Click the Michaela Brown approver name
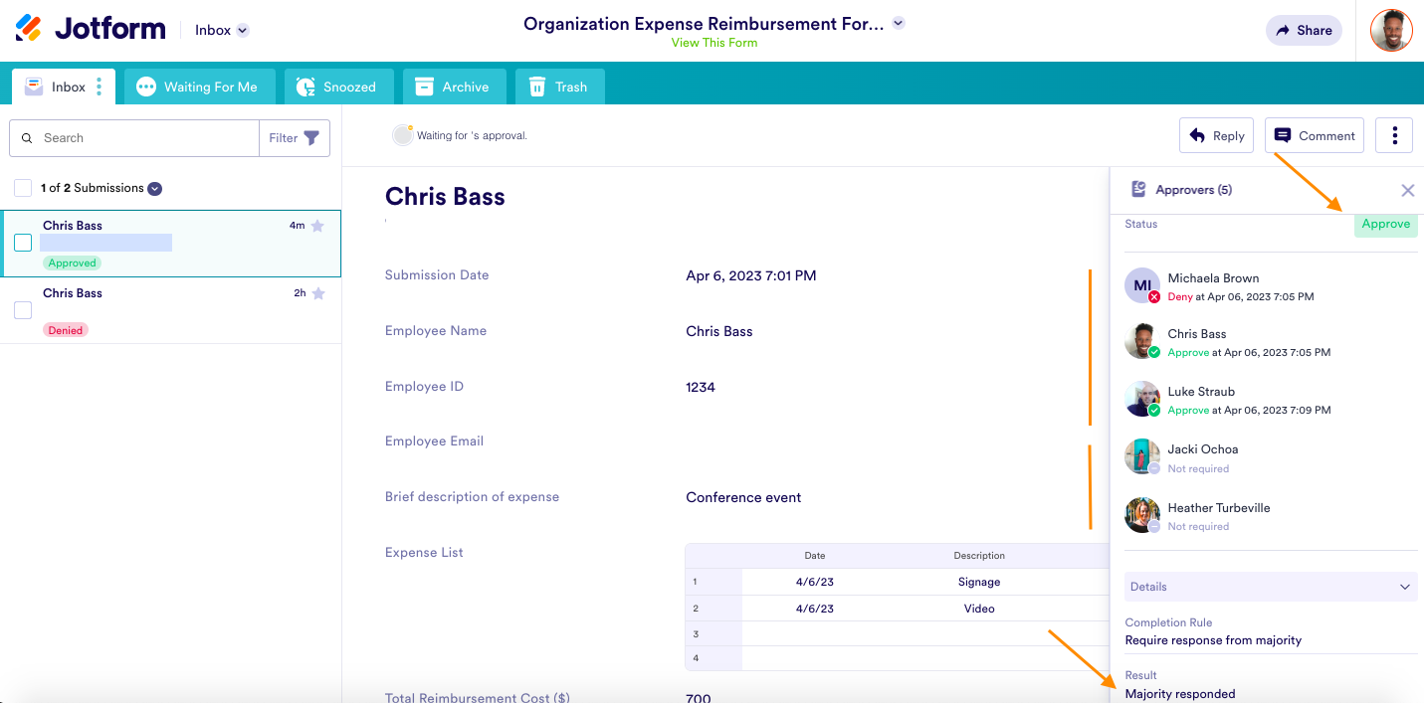This screenshot has height=703, width=1424. click(x=1213, y=278)
